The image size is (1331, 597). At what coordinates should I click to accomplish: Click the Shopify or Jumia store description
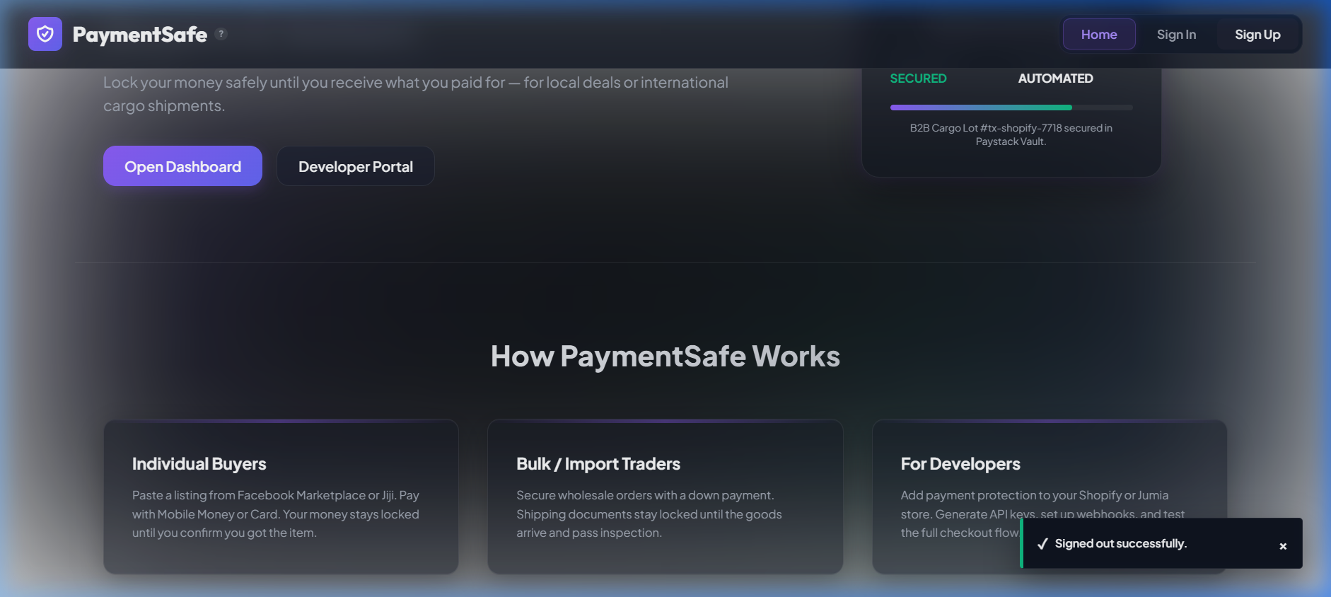pos(1042,514)
